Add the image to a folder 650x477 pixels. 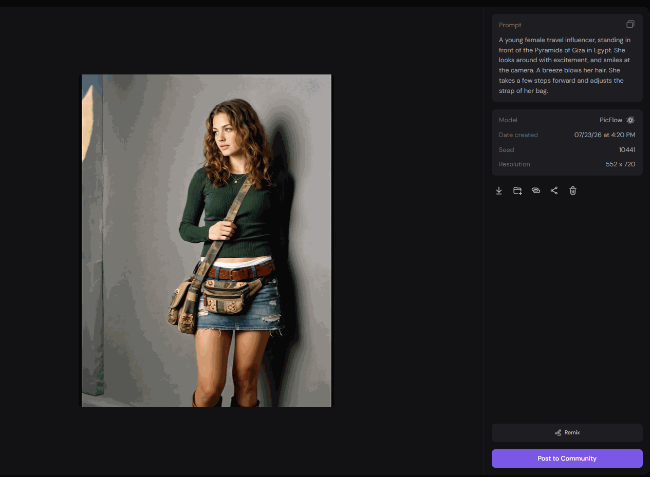click(517, 190)
